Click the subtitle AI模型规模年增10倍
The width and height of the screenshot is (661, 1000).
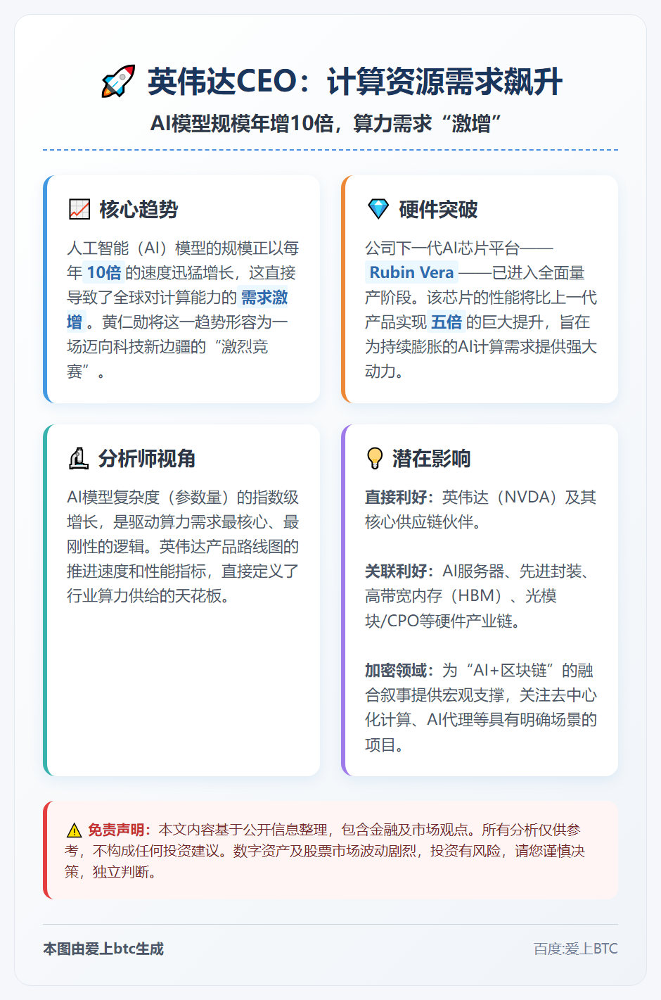242,124
